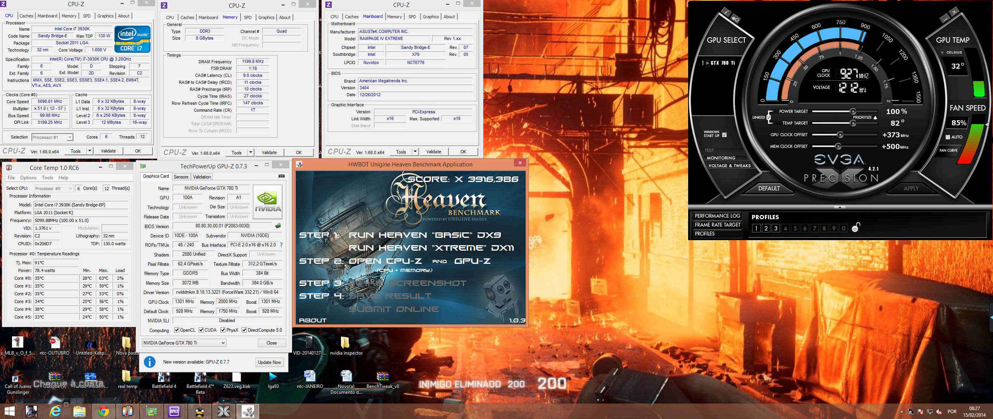Select profile 2 in EVGA Precision

(x=766, y=228)
